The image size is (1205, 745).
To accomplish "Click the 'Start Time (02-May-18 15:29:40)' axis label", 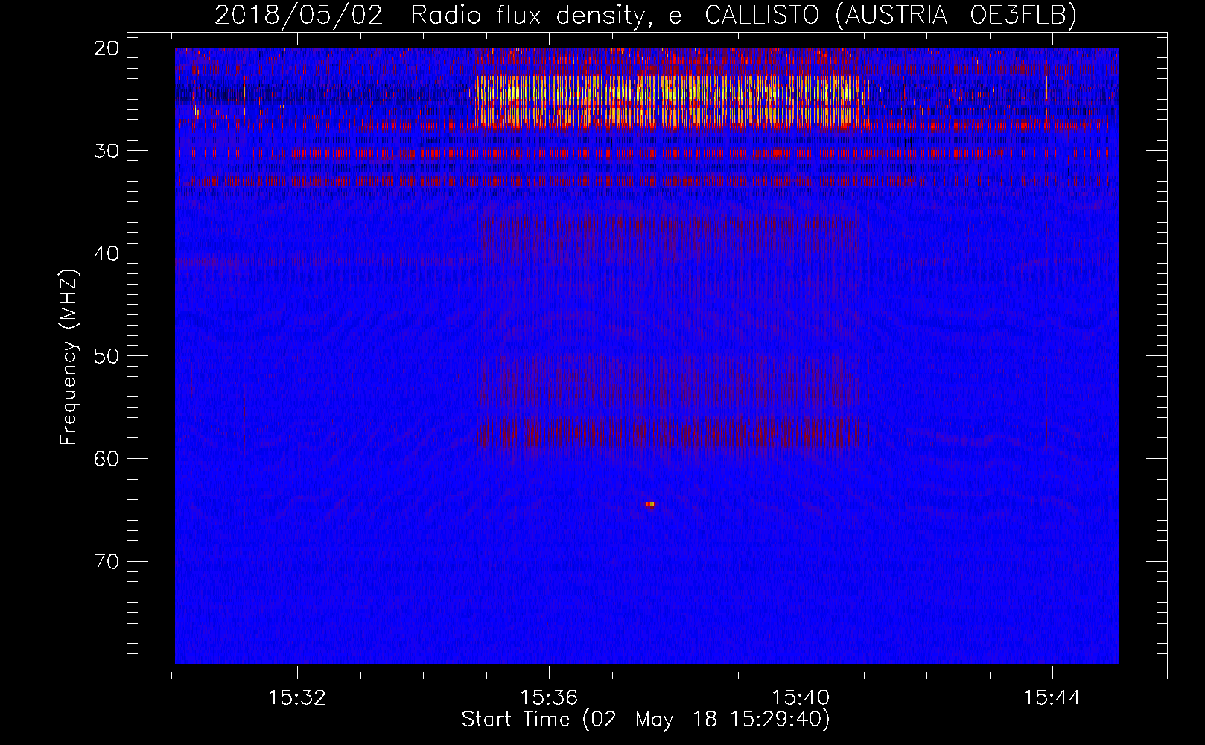I will [x=646, y=720].
